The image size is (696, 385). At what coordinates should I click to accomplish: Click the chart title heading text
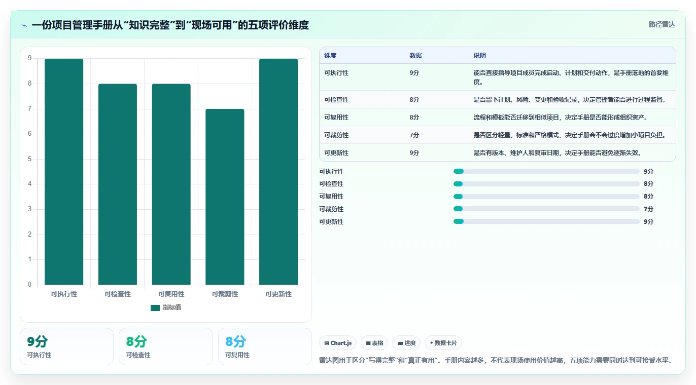point(170,25)
